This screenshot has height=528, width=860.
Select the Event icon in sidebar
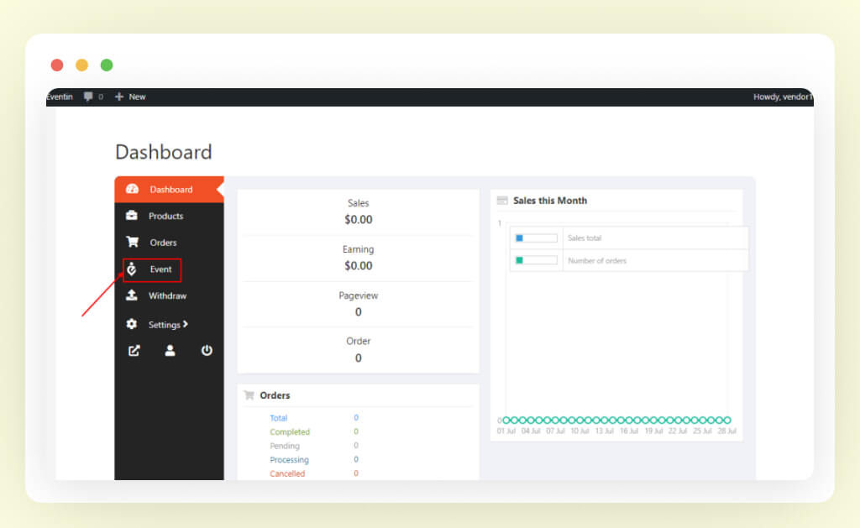click(x=132, y=269)
